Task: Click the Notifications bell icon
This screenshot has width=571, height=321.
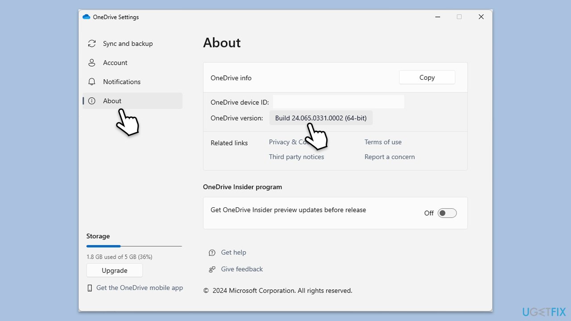Action: pos(91,82)
